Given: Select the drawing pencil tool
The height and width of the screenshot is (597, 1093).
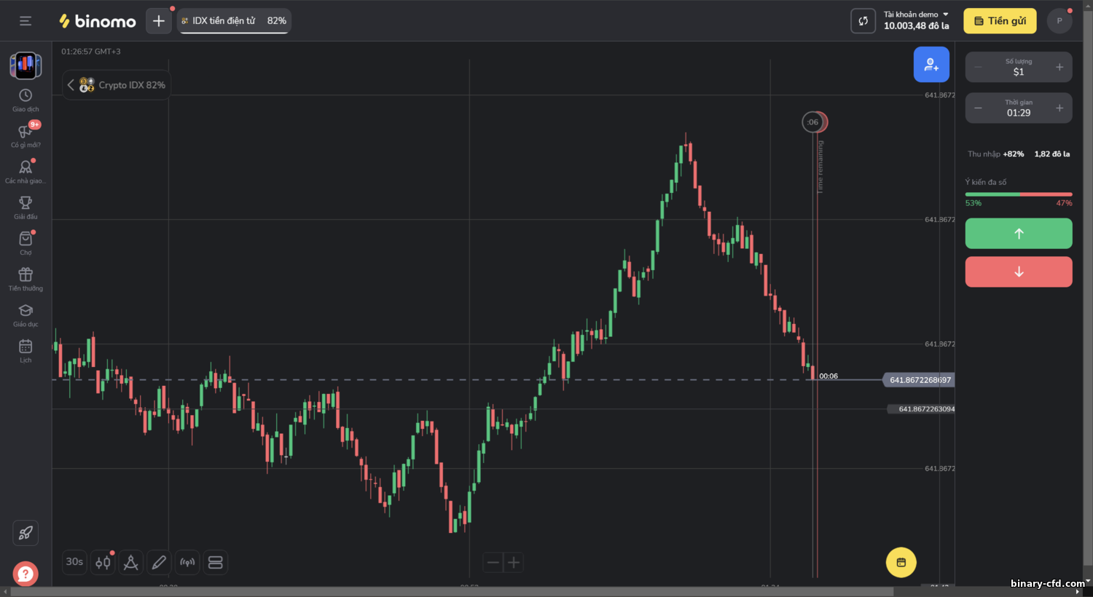Looking at the screenshot, I should (159, 562).
